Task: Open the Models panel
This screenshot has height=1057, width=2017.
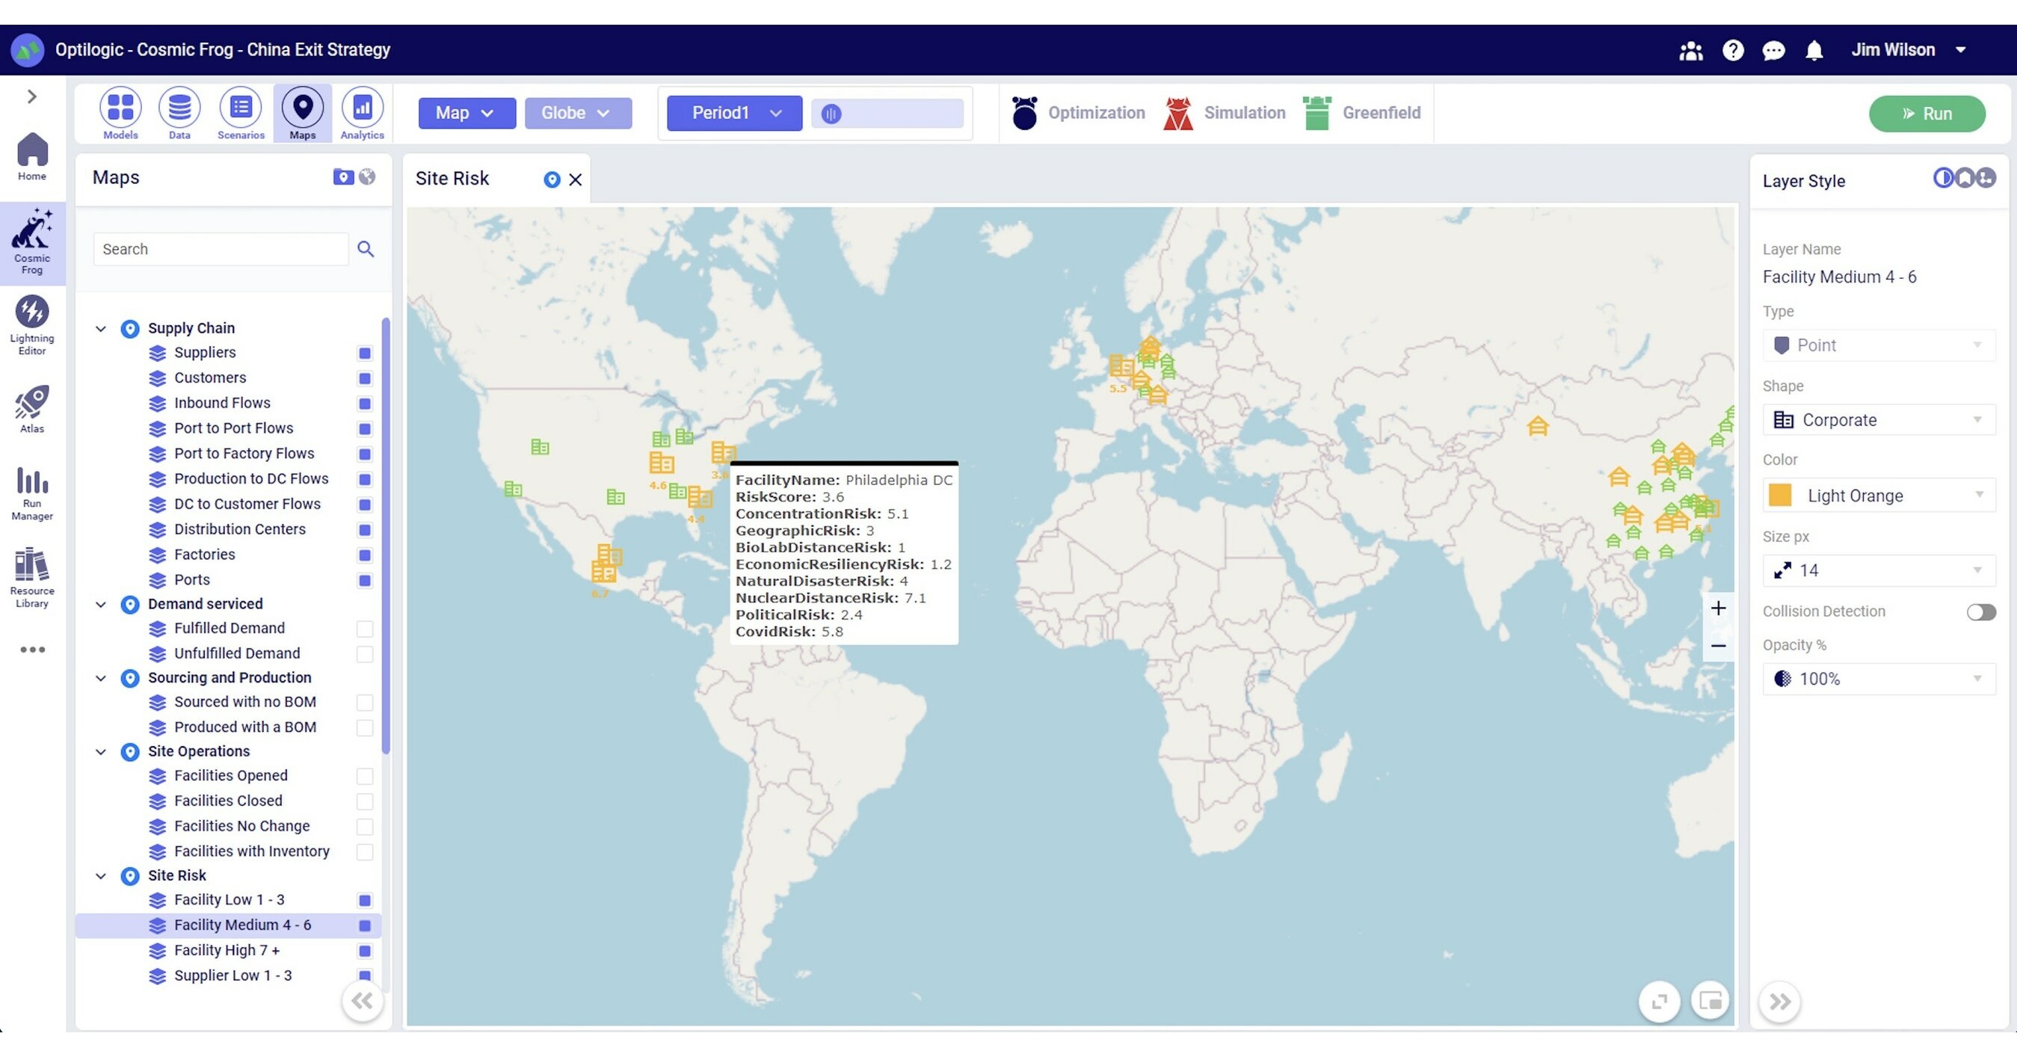Action: pos(120,112)
